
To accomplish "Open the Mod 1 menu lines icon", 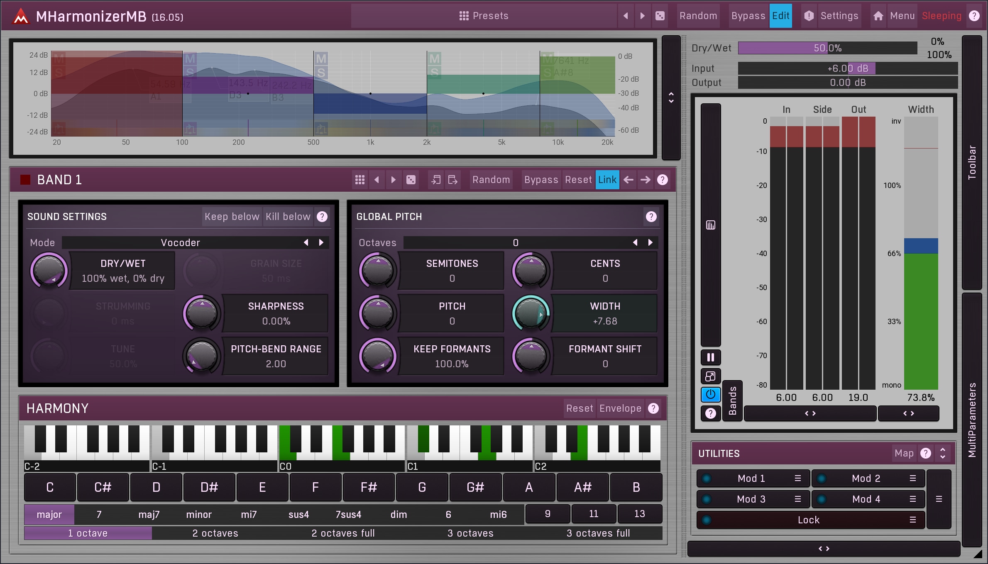I will (x=797, y=479).
